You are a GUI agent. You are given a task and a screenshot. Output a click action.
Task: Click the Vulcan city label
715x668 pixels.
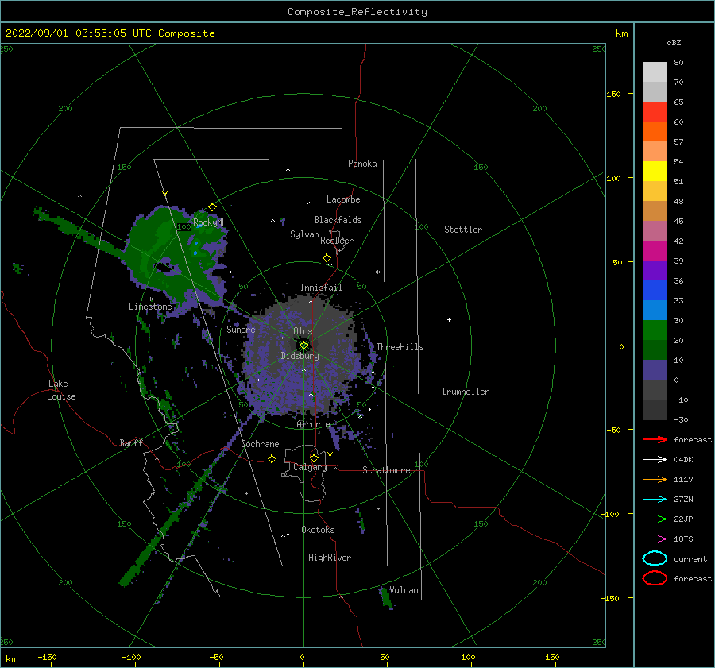[x=404, y=590]
